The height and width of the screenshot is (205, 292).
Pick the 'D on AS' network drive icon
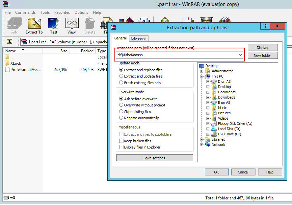point(214,81)
